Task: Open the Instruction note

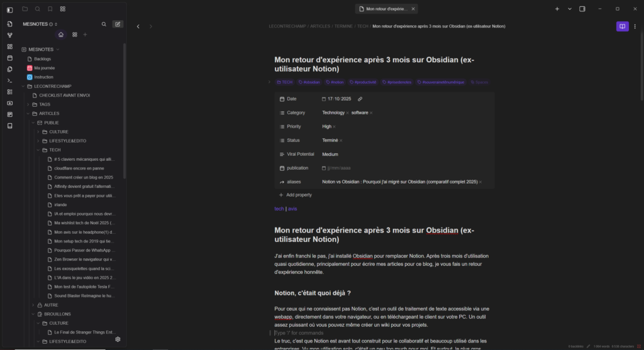Action: point(43,77)
